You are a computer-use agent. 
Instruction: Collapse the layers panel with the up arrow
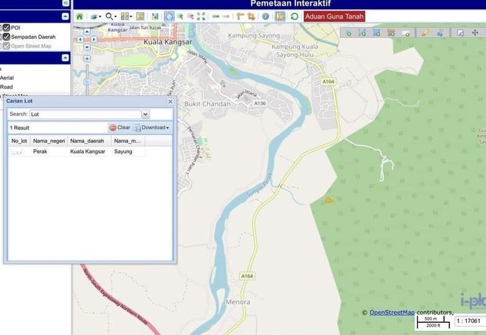point(66,58)
